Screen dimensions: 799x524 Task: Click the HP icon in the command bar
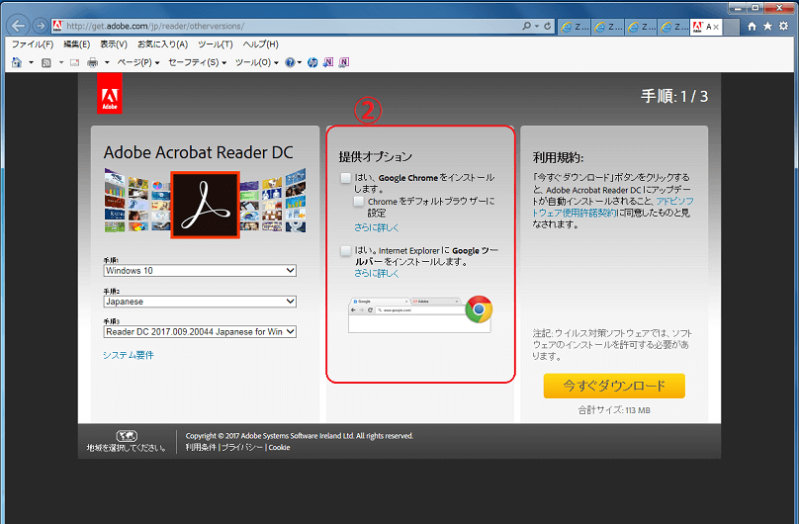pos(312,62)
